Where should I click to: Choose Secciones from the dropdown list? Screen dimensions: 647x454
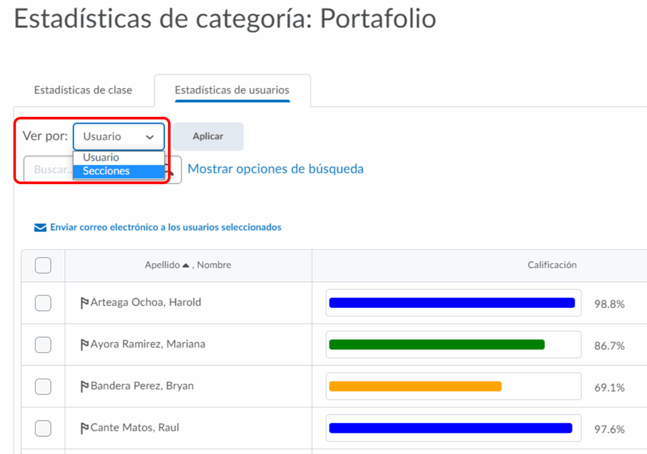(x=119, y=171)
